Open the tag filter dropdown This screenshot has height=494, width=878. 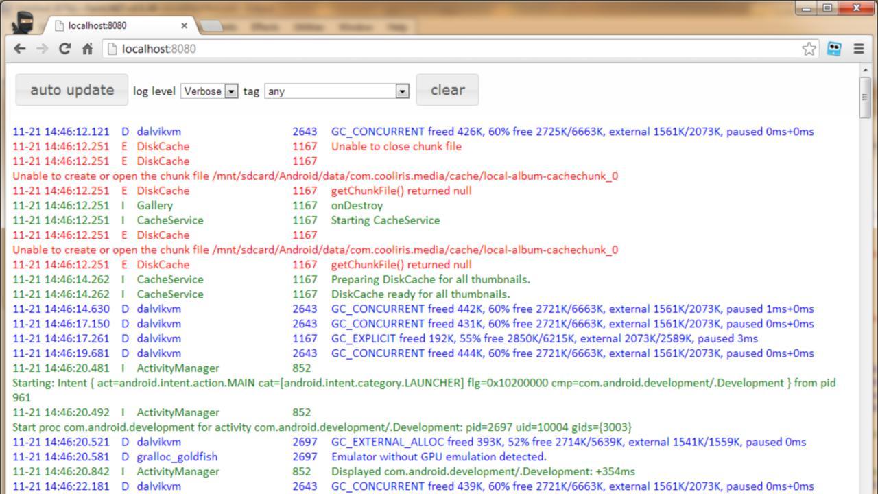[337, 91]
